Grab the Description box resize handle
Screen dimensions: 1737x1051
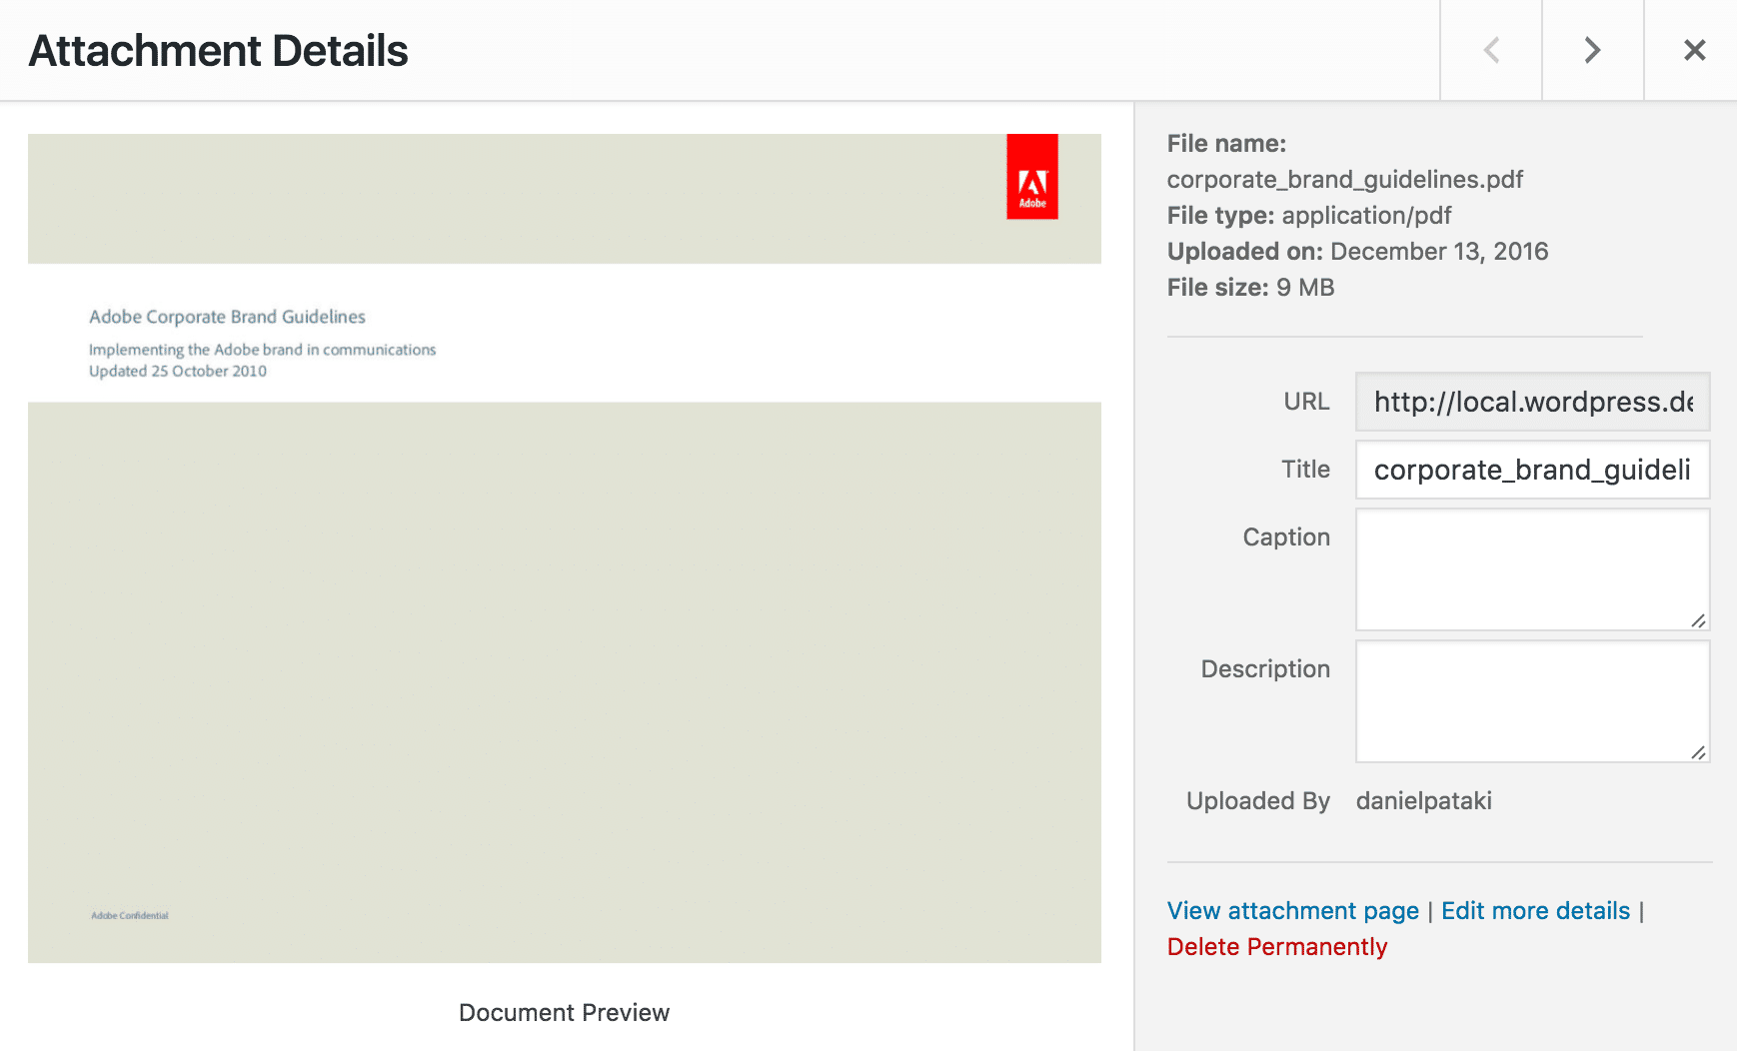pos(1697,752)
